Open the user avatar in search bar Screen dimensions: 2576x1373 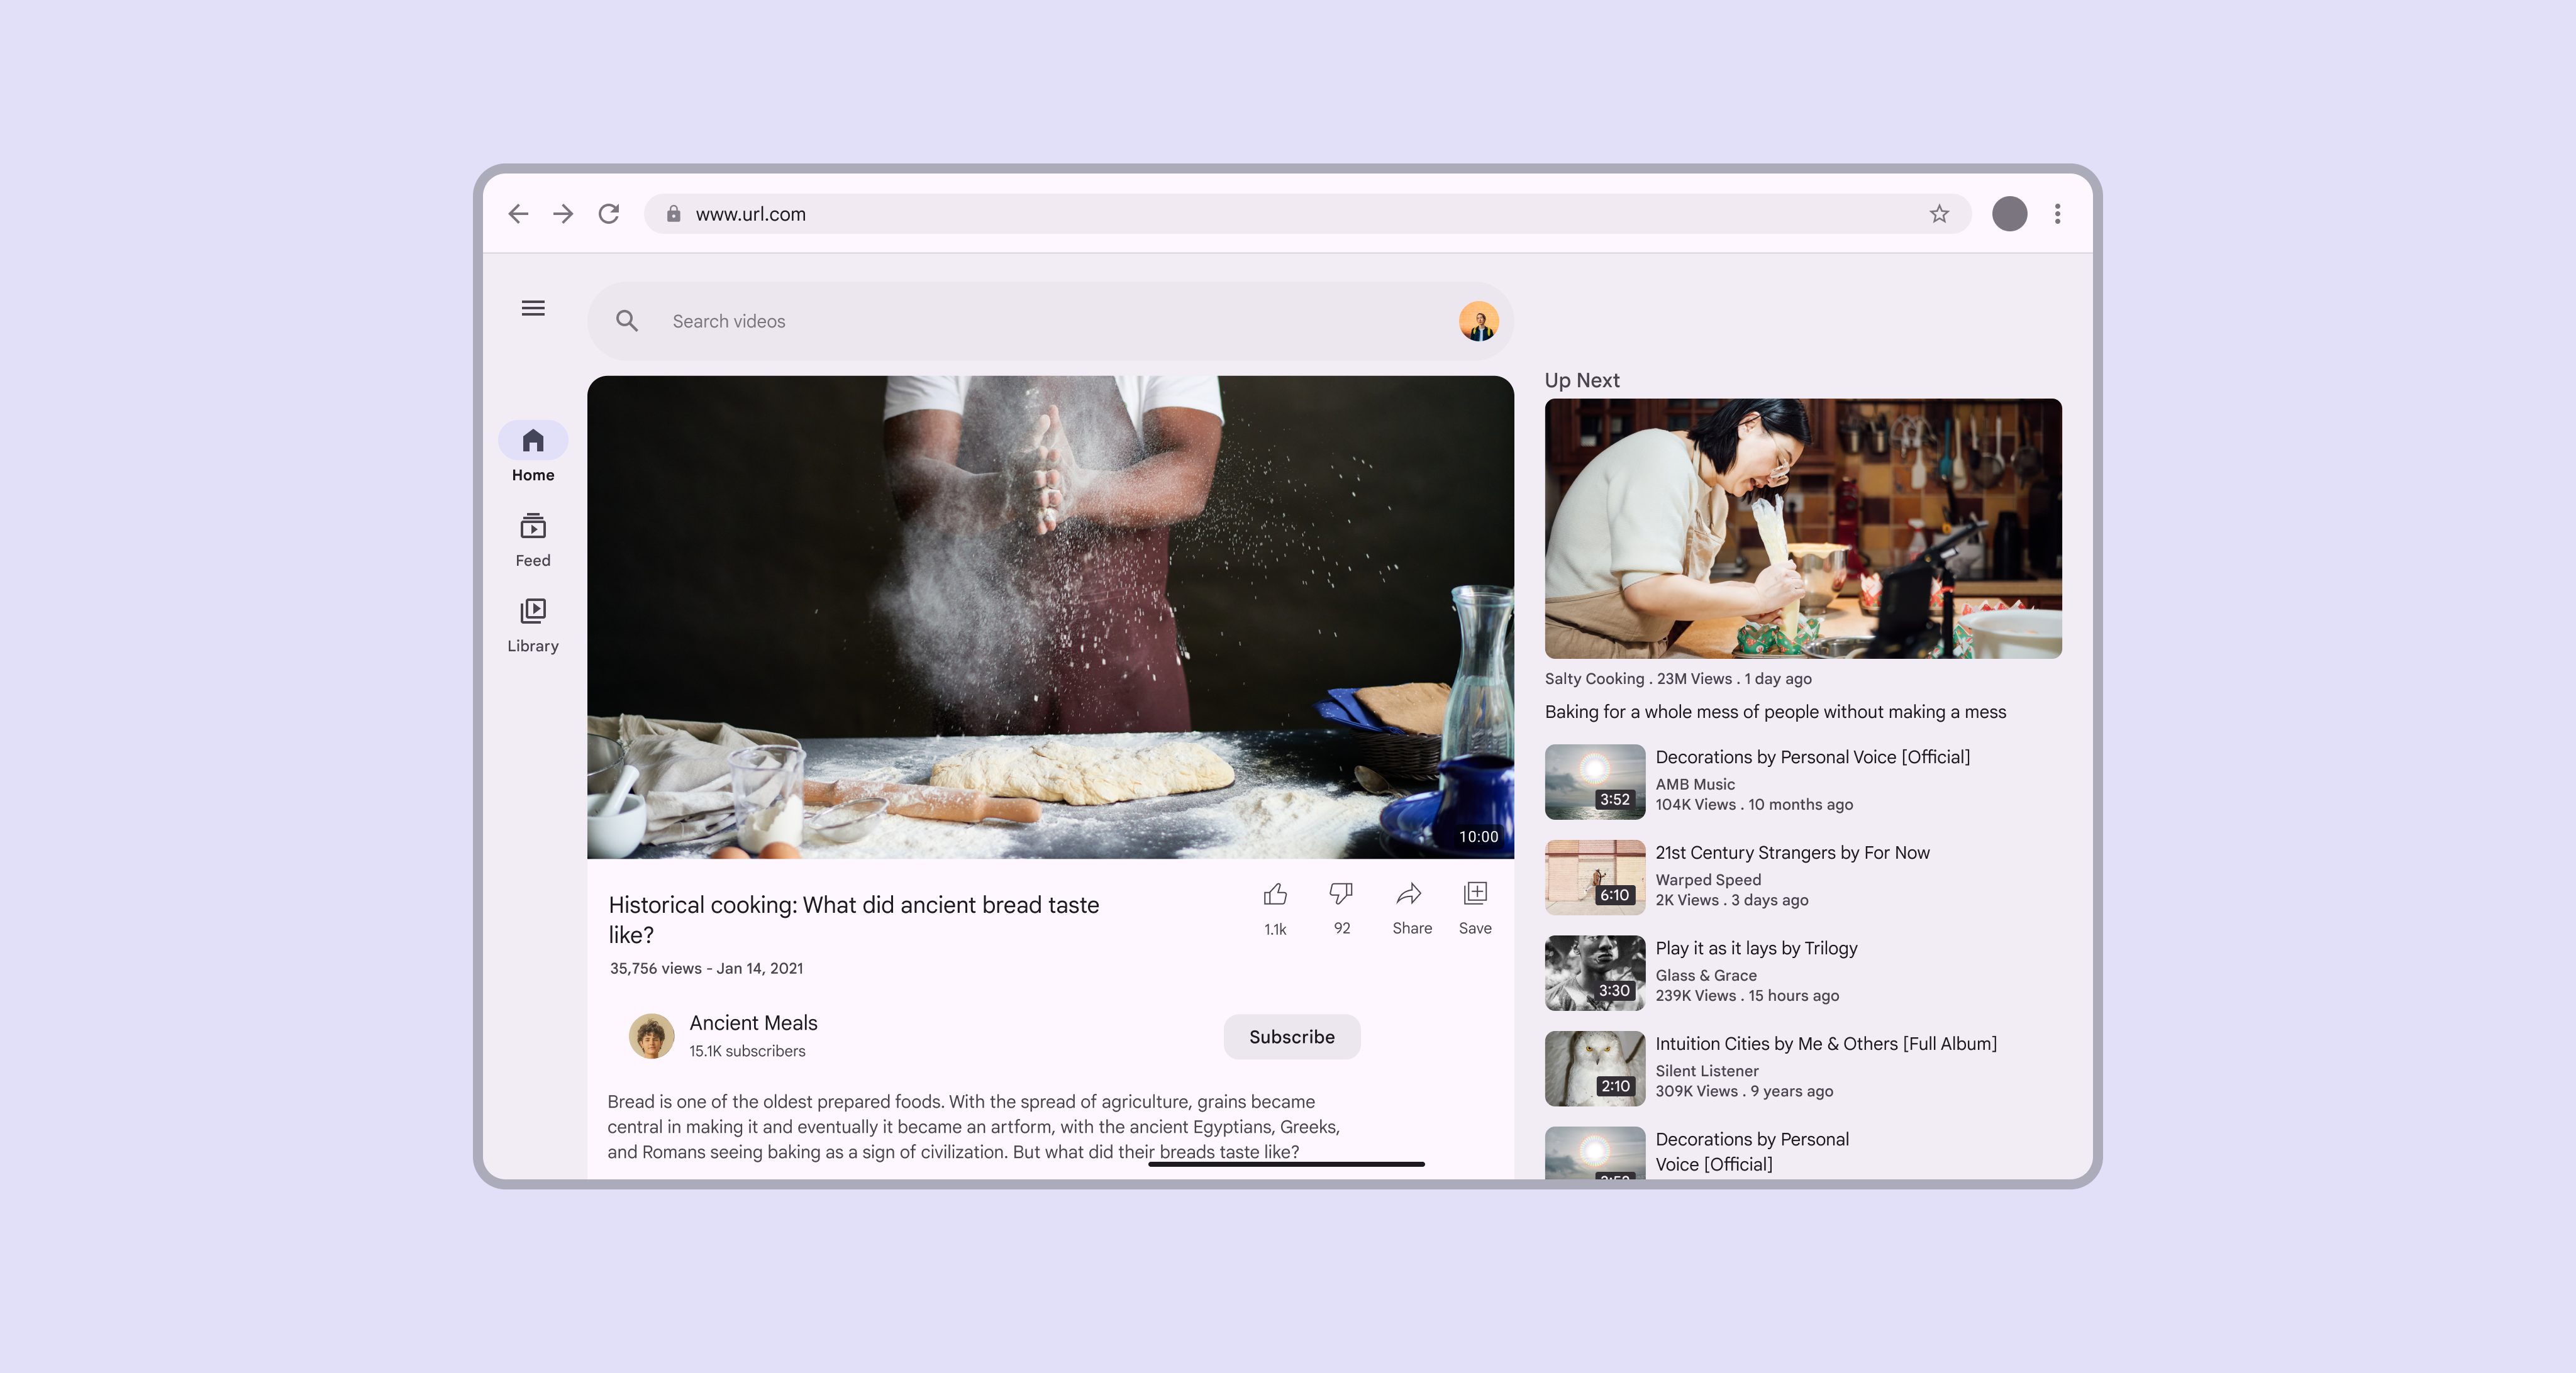(x=1478, y=322)
